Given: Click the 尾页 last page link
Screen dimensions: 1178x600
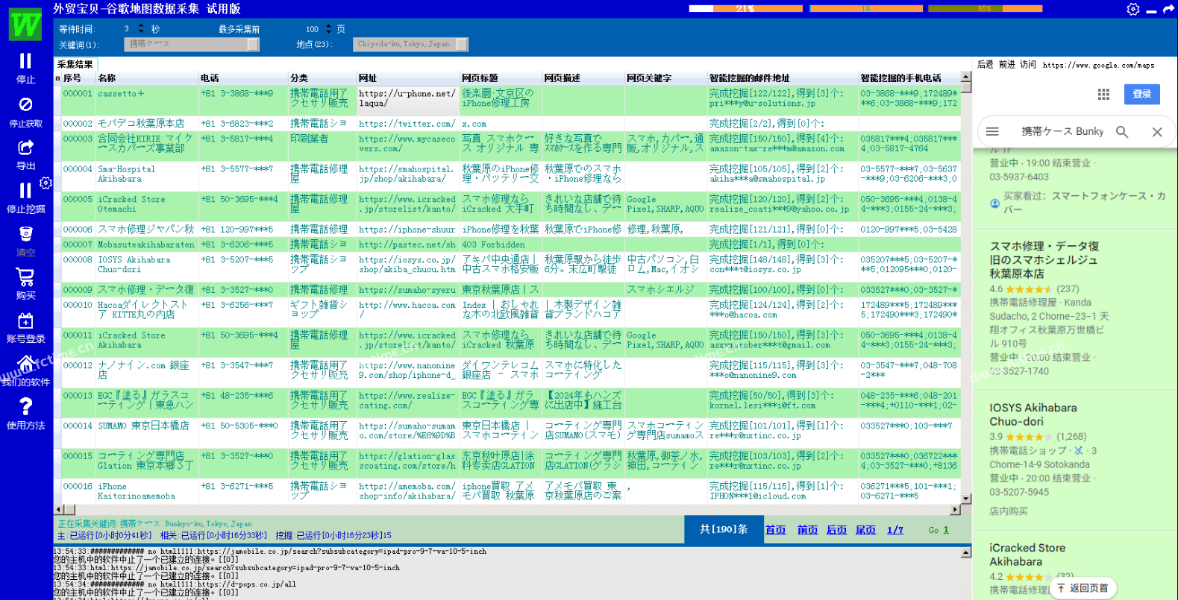Looking at the screenshot, I should [865, 530].
